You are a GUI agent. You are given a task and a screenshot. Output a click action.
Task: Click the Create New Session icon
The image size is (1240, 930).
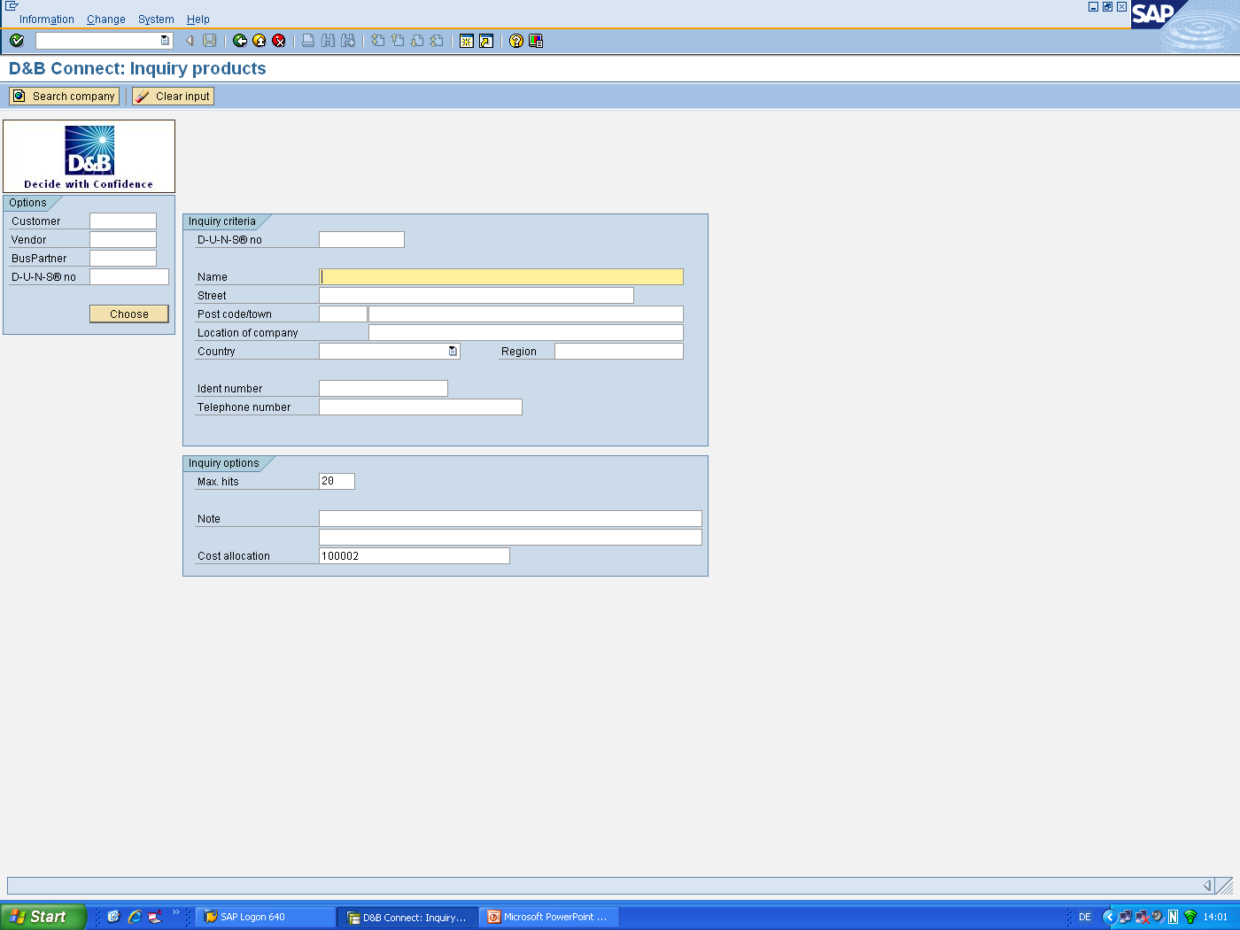pos(467,41)
